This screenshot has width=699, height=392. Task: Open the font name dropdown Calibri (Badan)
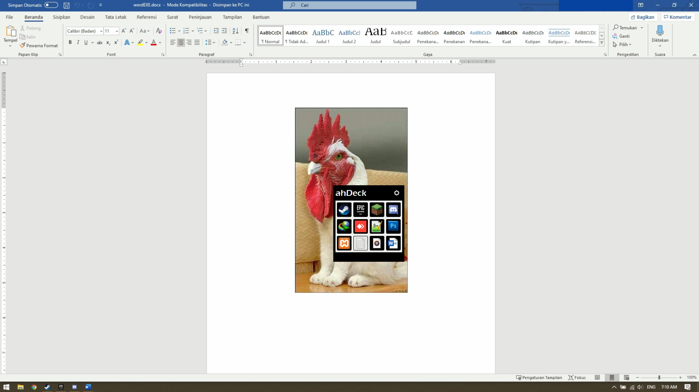coord(101,31)
